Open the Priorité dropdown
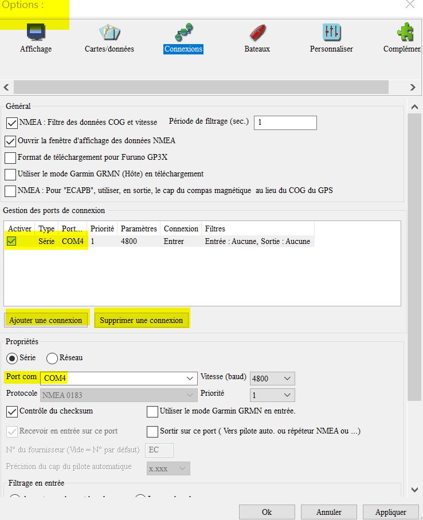423x520 pixels. pyautogui.click(x=288, y=395)
